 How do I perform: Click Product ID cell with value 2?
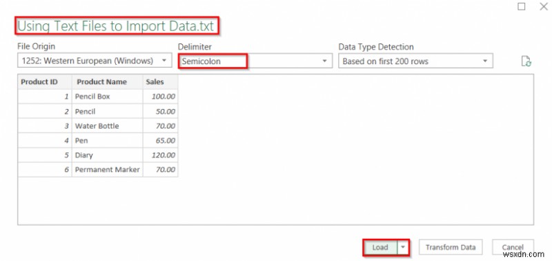[x=45, y=111]
